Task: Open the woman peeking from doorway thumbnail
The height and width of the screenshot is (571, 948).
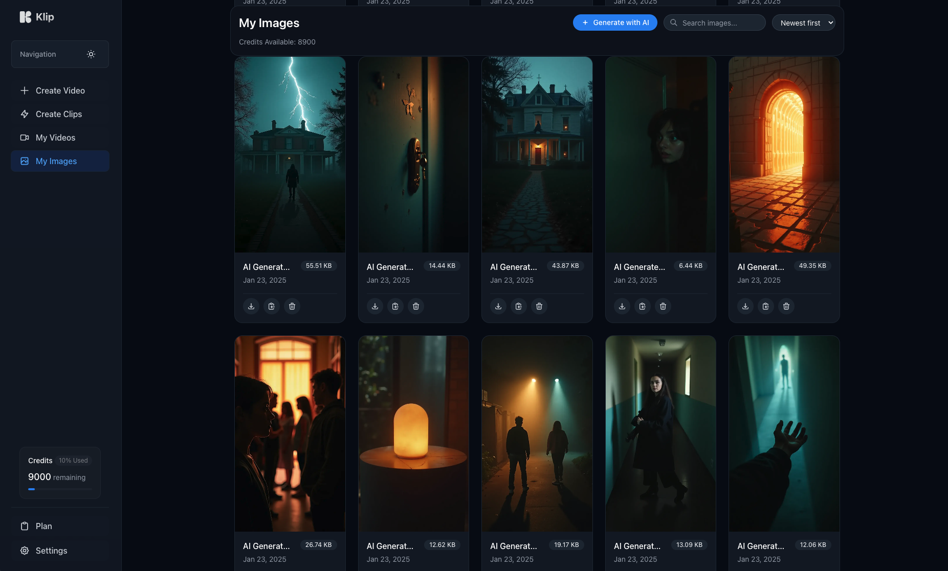Action: point(660,154)
